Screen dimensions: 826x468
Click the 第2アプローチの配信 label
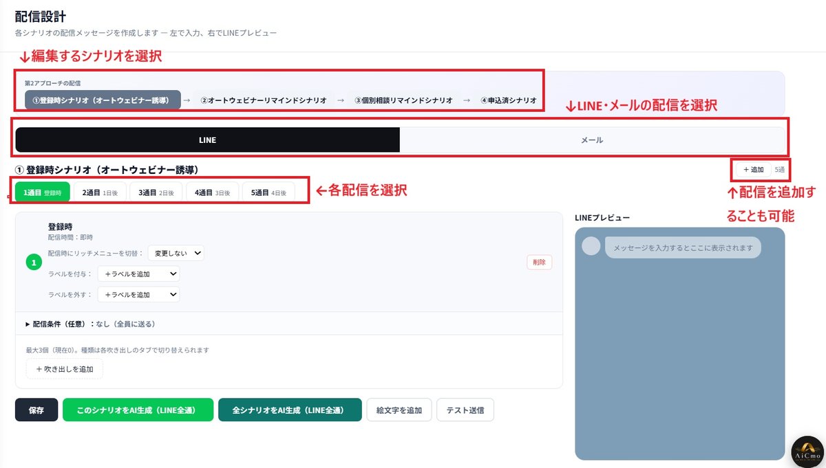tap(53, 82)
